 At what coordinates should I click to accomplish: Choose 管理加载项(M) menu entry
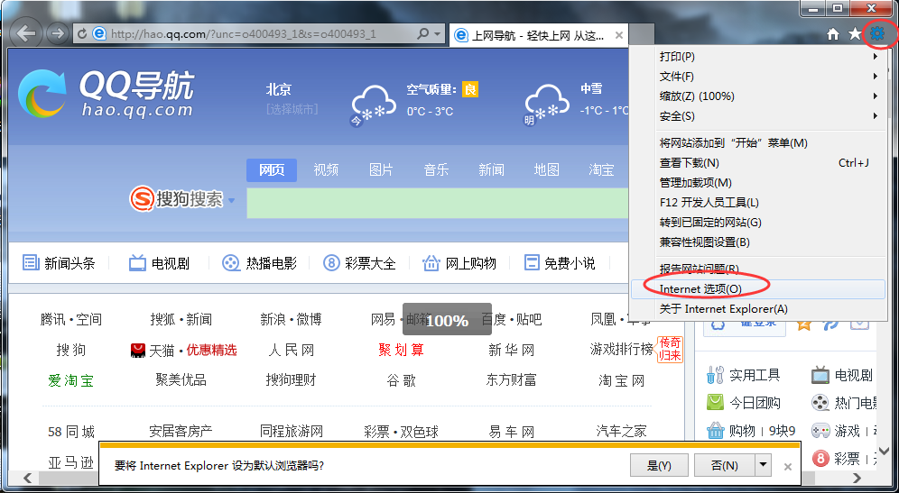click(695, 183)
